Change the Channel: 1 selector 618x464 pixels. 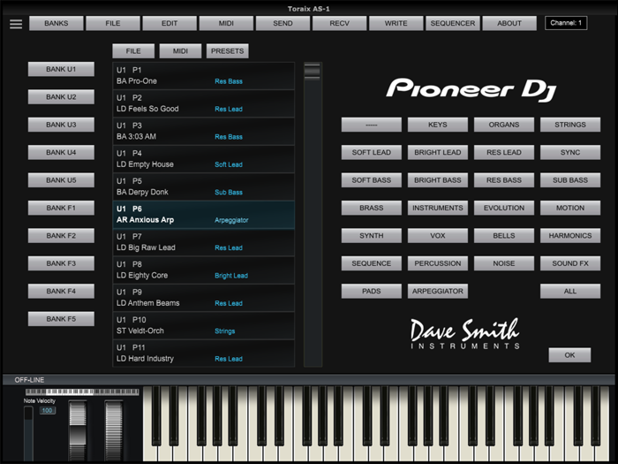[x=566, y=23]
